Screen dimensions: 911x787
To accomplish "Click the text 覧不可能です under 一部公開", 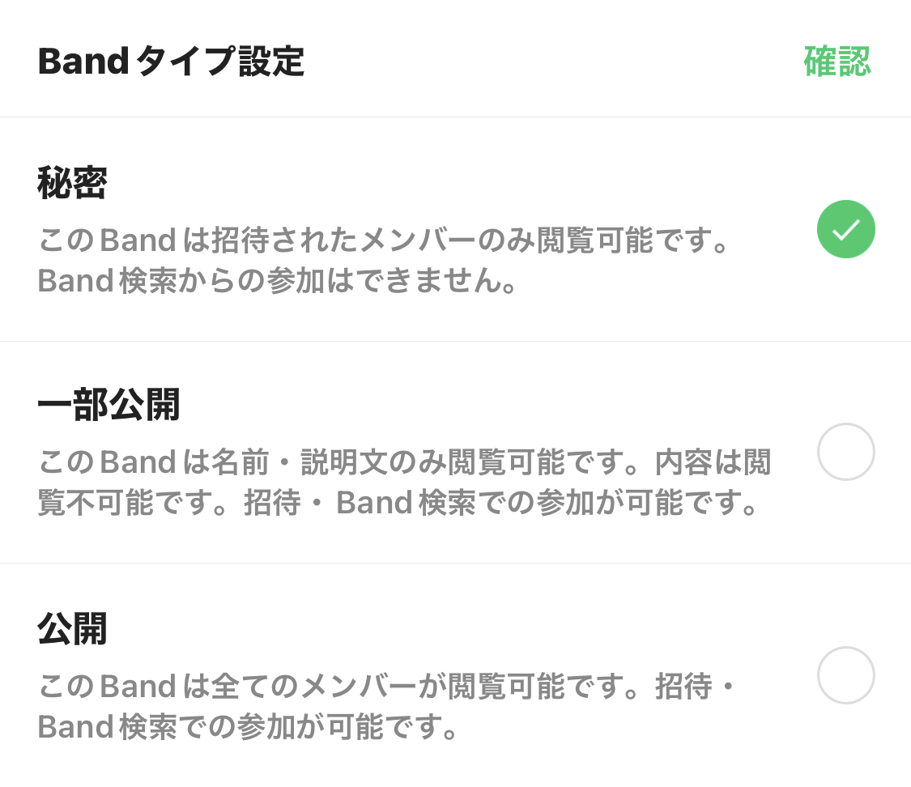I will point(133,503).
